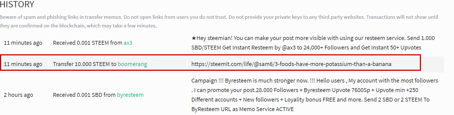
Task: Click "Transfer 10.000 STEEM to" text
Action: (x=85, y=64)
